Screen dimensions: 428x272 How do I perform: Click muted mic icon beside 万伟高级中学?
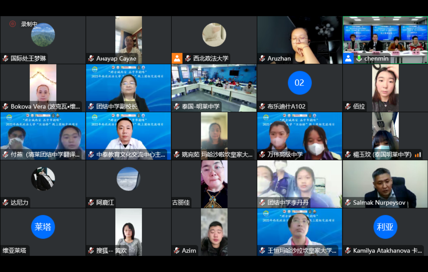pos(262,155)
